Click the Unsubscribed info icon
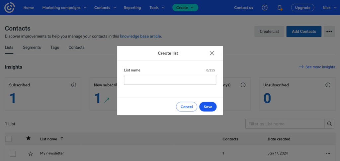This screenshot has width=340, height=161. tap(328, 85)
